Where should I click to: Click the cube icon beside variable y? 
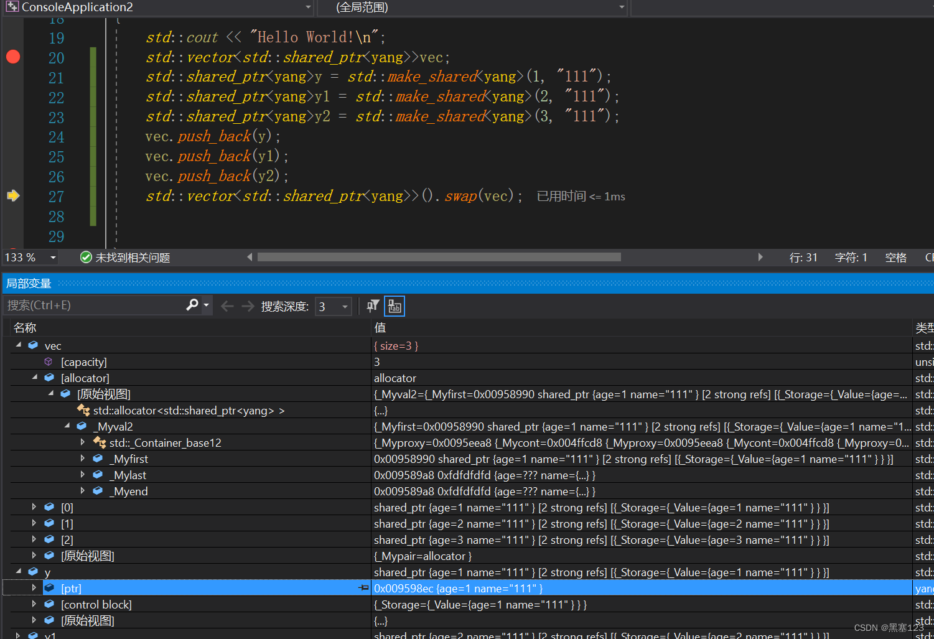(33, 572)
